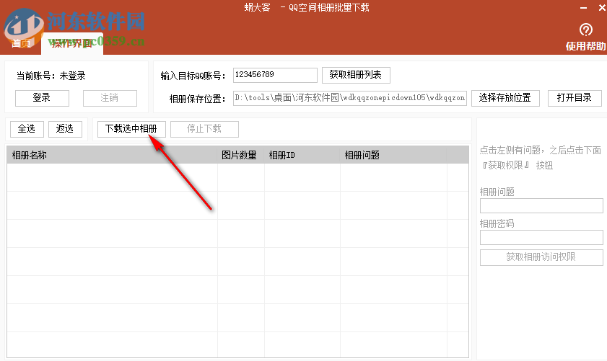Viewport: 607px width, 361px height.
Task: Click the 当前账号: 未登录 status text
Action: coord(51,76)
